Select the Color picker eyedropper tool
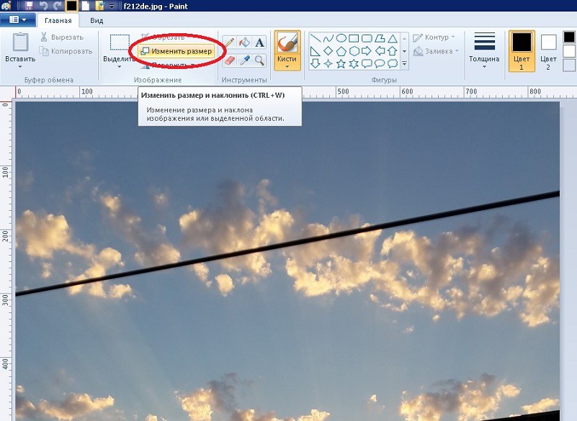 point(244,60)
